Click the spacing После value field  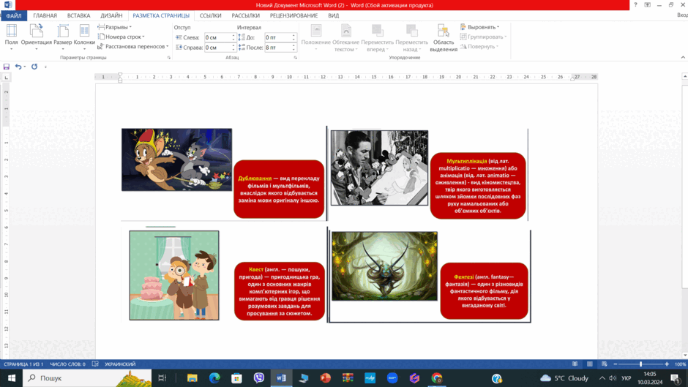[x=278, y=48]
